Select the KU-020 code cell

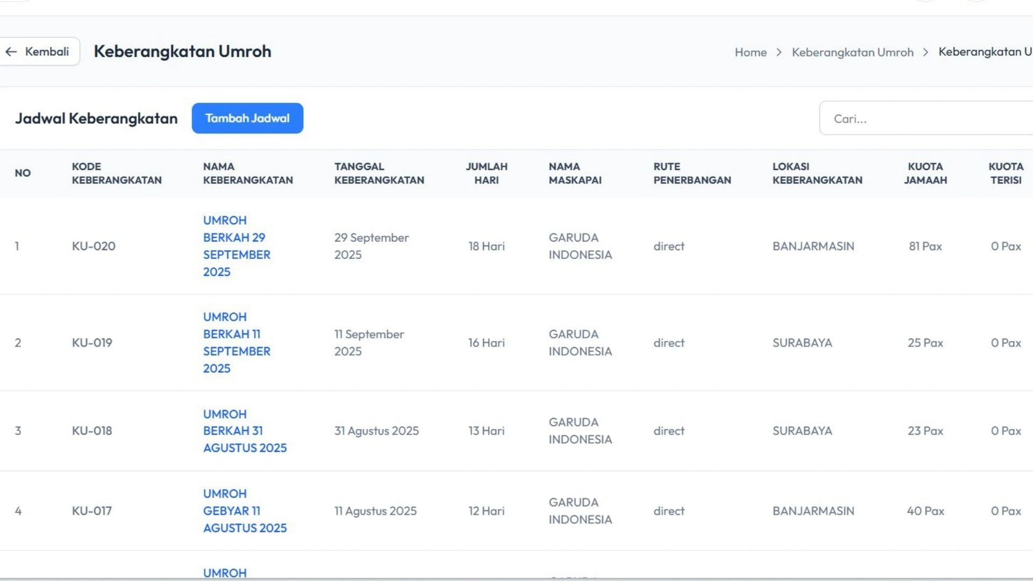point(94,246)
